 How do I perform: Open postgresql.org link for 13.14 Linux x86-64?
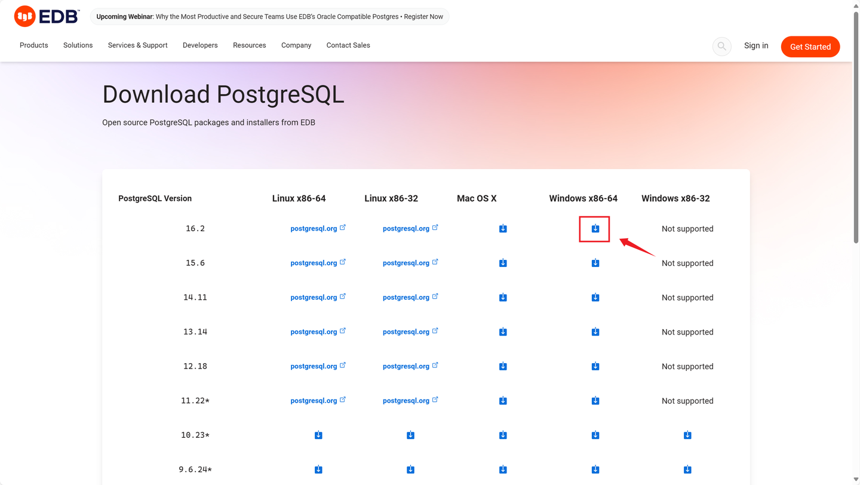pyautogui.click(x=318, y=332)
